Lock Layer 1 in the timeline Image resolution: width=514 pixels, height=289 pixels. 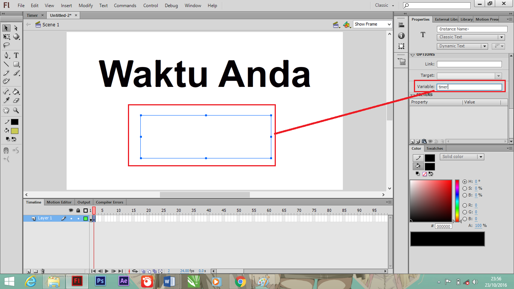pos(79,218)
